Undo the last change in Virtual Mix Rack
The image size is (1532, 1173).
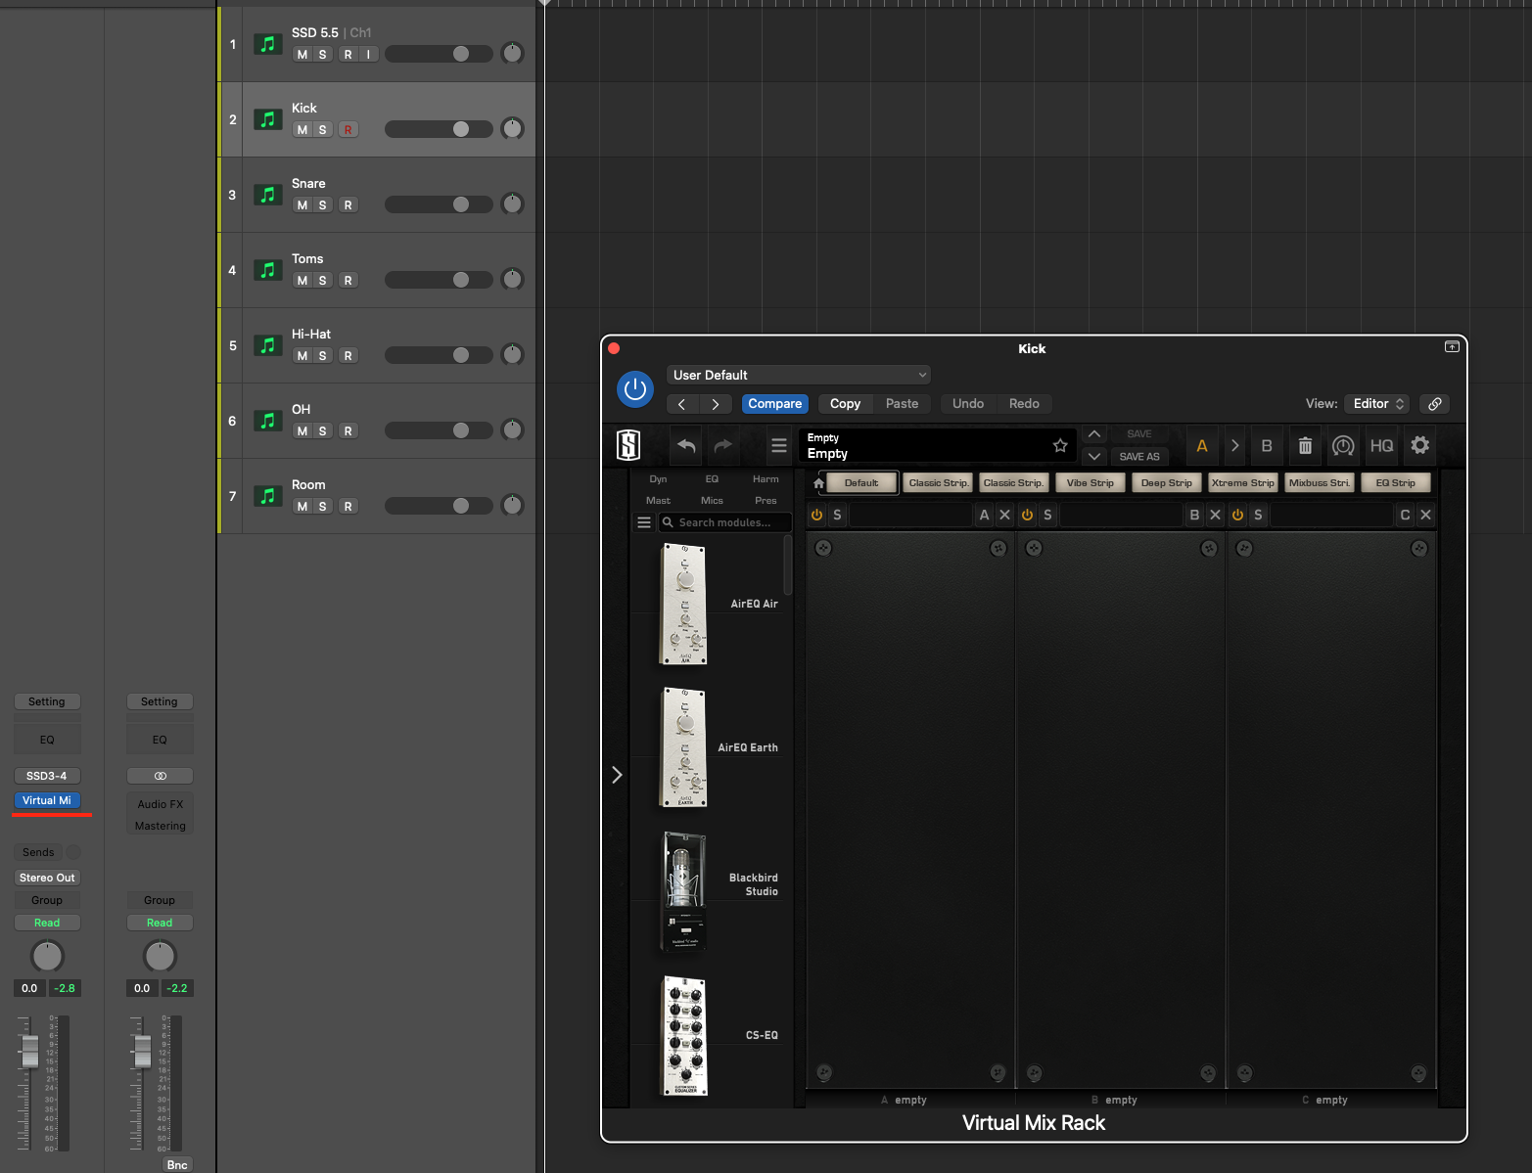click(685, 445)
